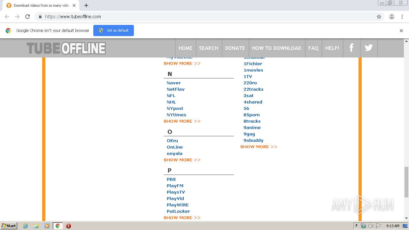Open the 9xbuddy link
This screenshot has width=409, height=230.
tap(253, 140)
